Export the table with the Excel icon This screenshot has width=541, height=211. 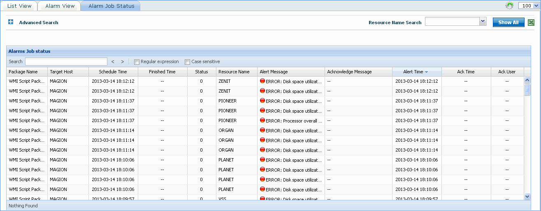point(531,23)
